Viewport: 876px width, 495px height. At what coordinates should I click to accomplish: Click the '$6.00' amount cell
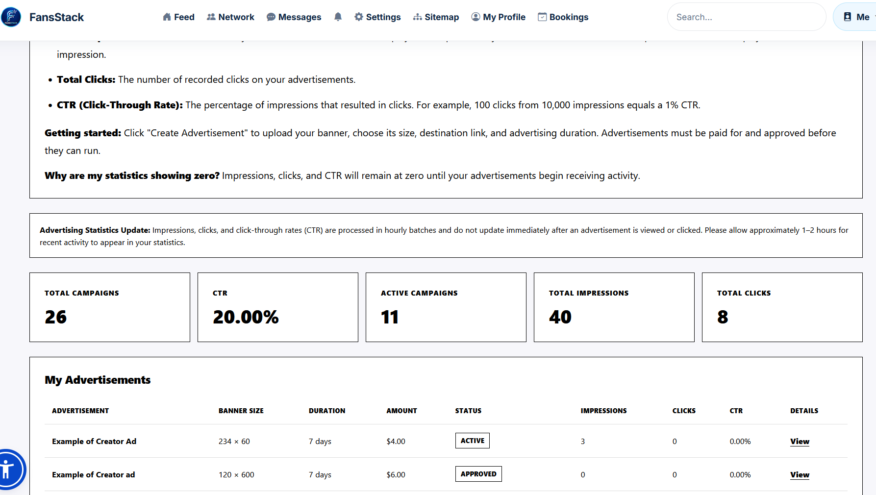[396, 475]
